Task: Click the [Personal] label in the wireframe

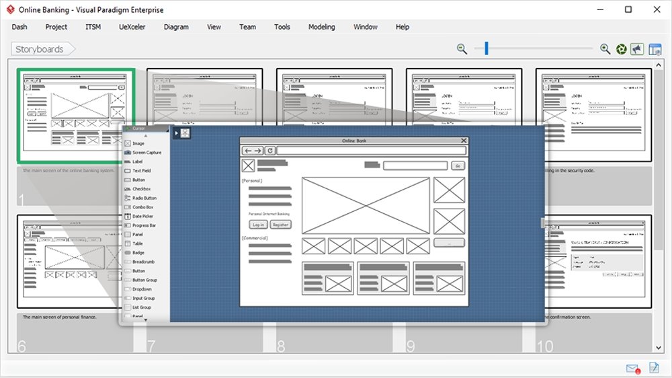Action: coord(252,181)
